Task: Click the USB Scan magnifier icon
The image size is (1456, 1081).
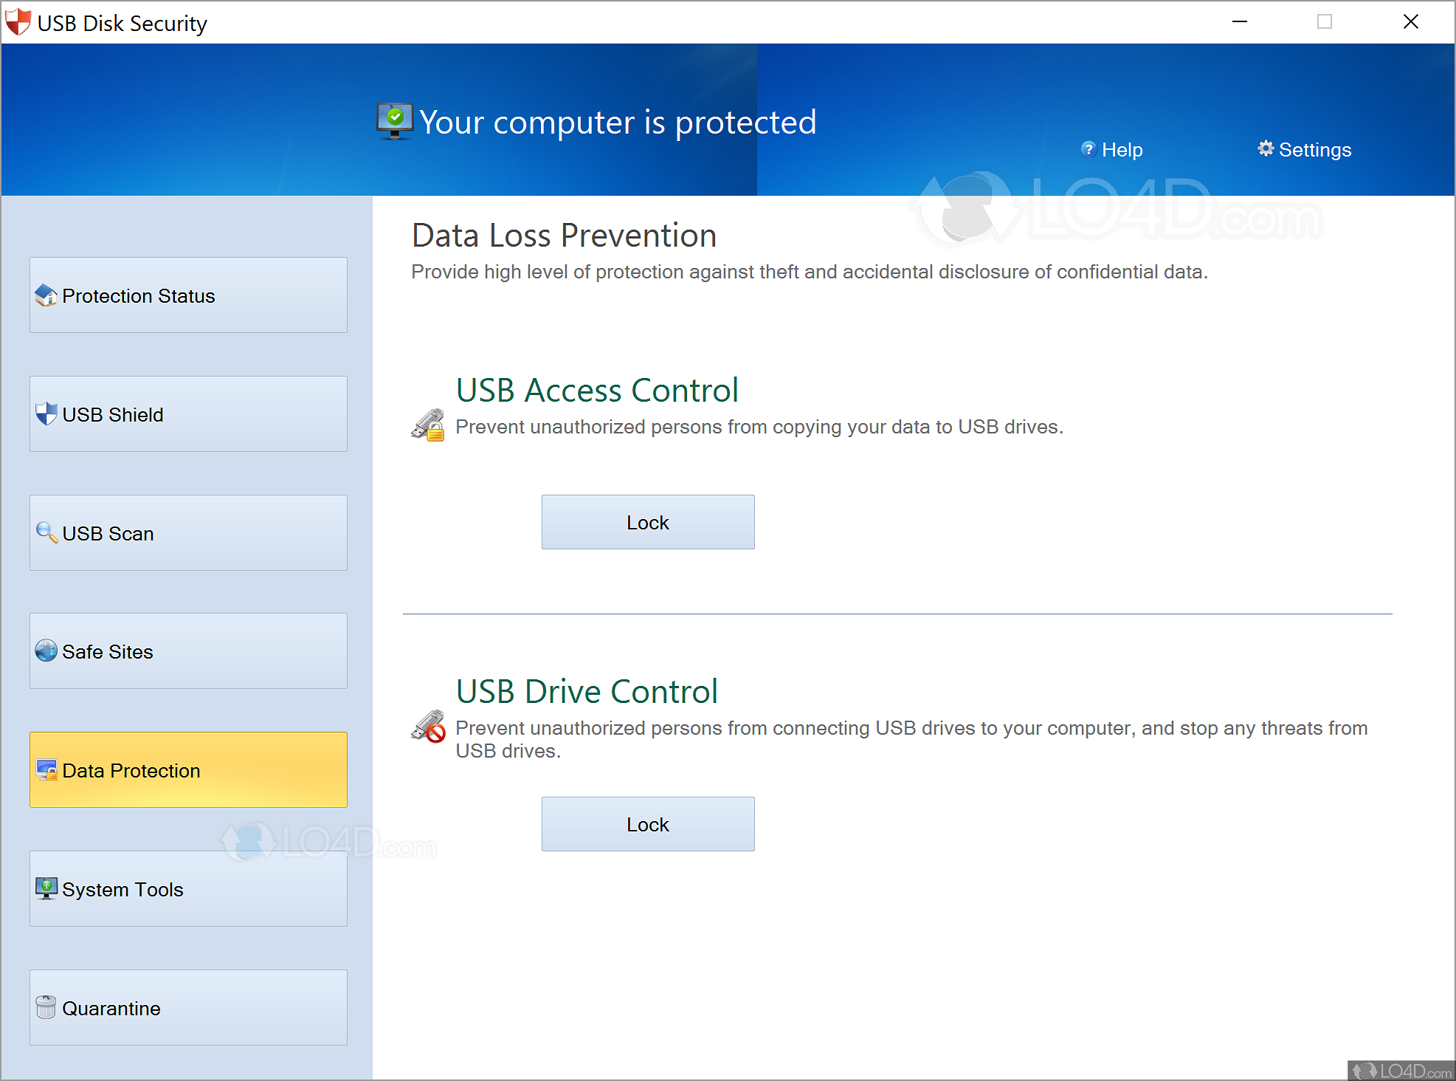Action: (46, 532)
